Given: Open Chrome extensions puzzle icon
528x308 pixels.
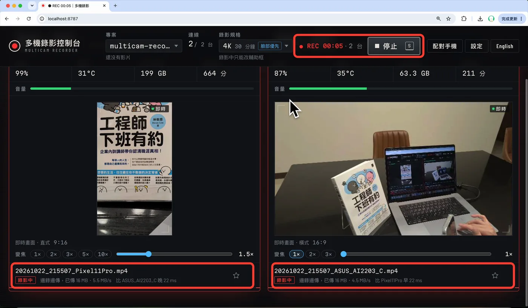Looking at the screenshot, I should tap(464, 18).
